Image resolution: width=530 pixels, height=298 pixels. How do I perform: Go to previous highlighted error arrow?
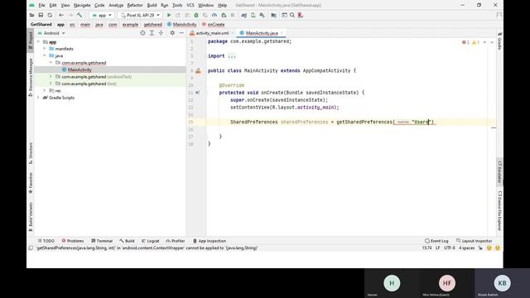[484, 42]
